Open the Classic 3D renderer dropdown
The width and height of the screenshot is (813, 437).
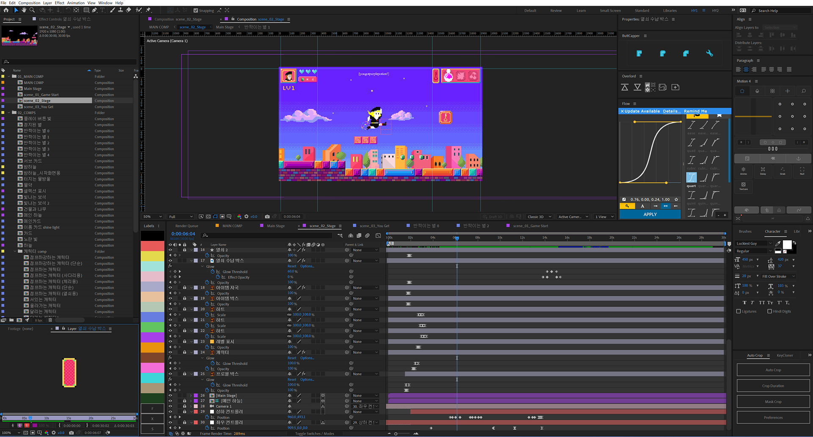tap(539, 216)
